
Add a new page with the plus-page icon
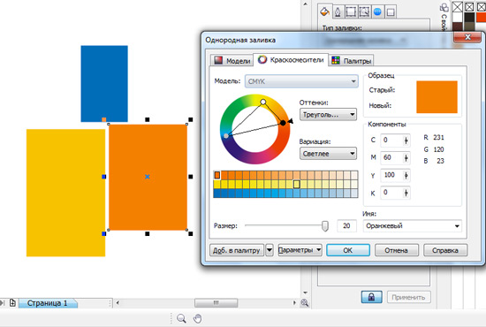(x=12, y=302)
